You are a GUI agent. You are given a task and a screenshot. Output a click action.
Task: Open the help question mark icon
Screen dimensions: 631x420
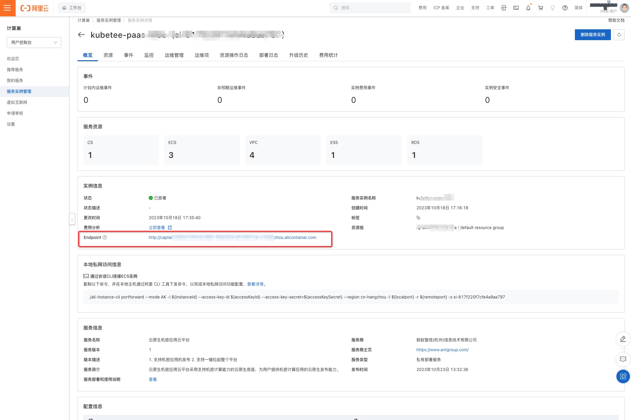point(565,8)
